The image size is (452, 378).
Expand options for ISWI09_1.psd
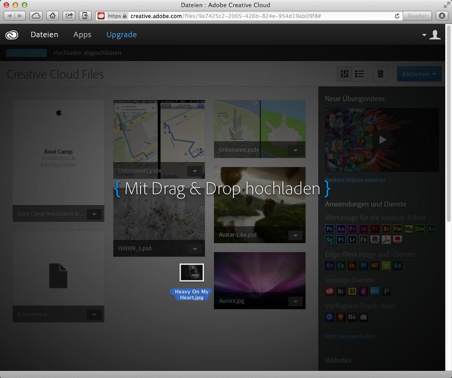[x=195, y=249]
